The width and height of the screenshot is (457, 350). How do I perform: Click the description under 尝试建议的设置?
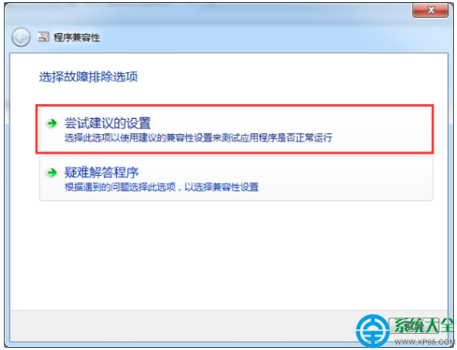click(x=198, y=138)
